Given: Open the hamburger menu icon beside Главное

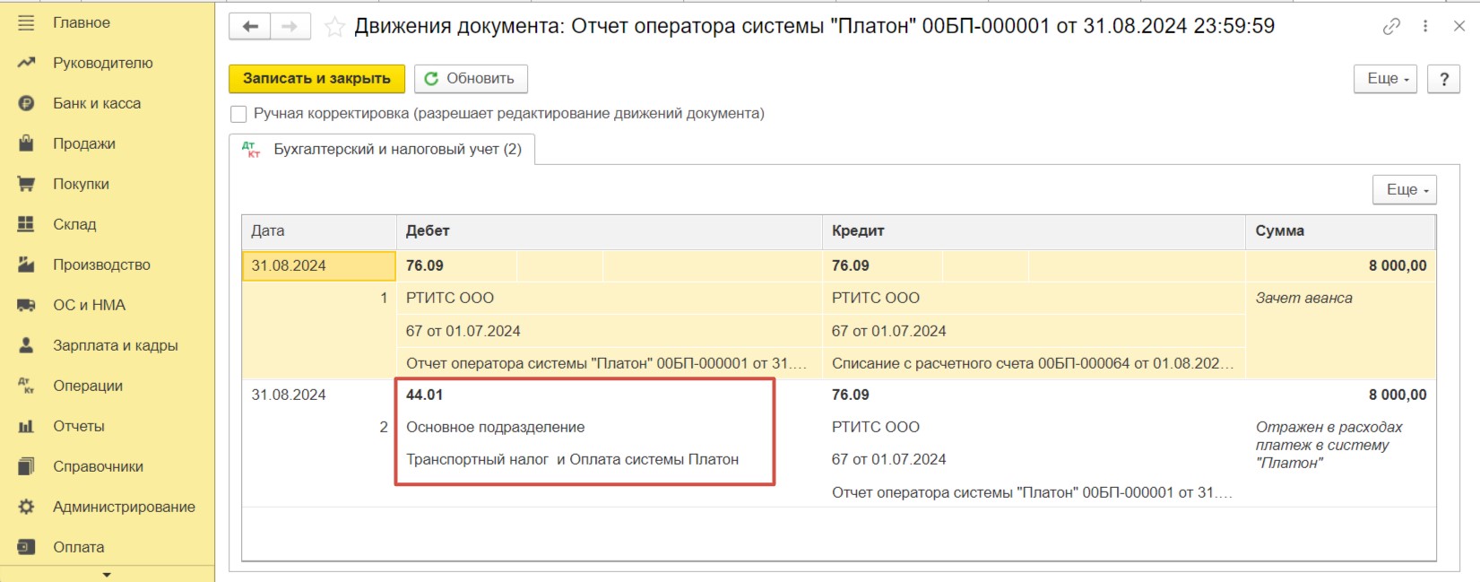Looking at the screenshot, I should pyautogui.click(x=26, y=22).
